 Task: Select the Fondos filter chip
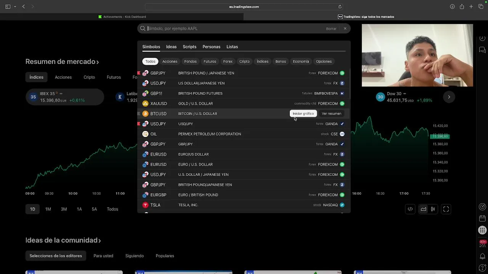[x=190, y=61]
